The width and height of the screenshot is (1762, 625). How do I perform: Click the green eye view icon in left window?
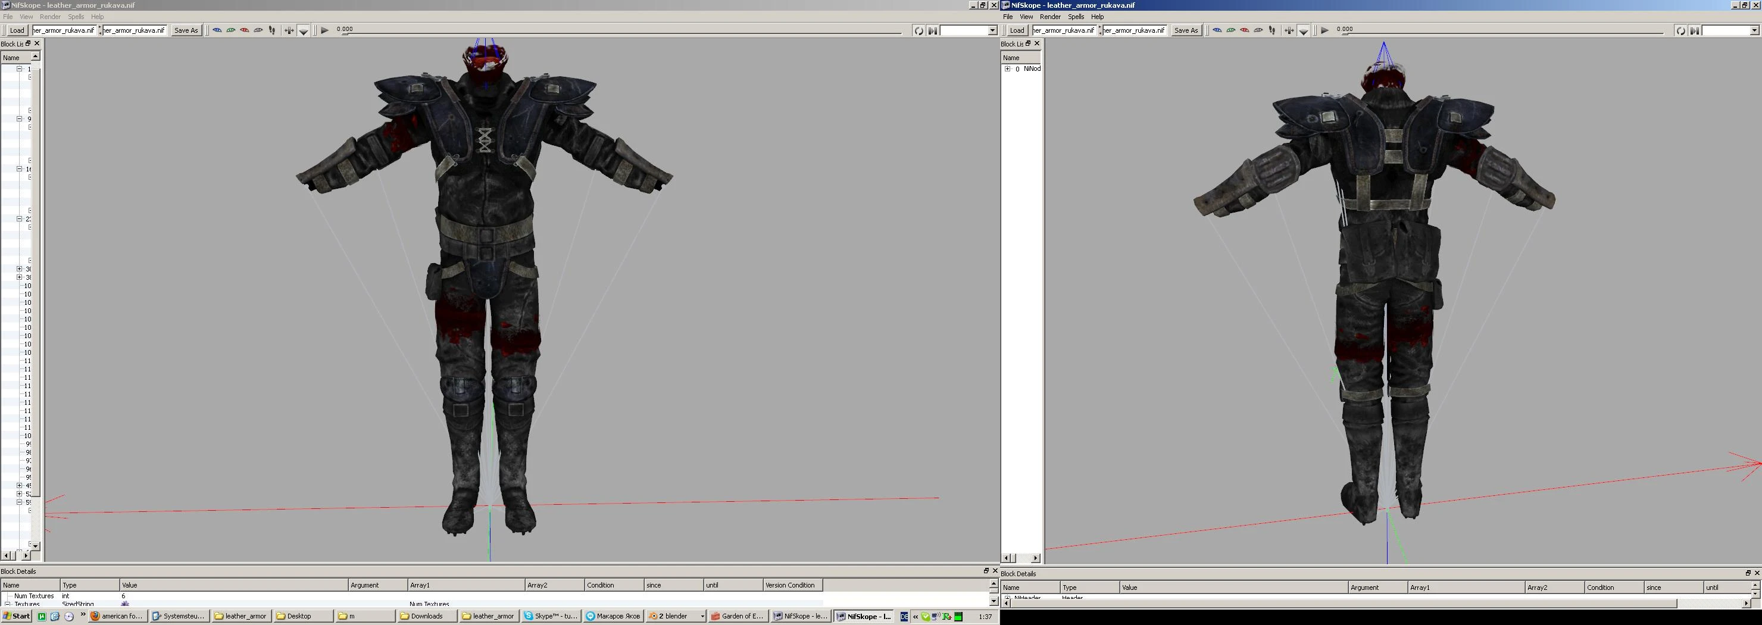(230, 30)
